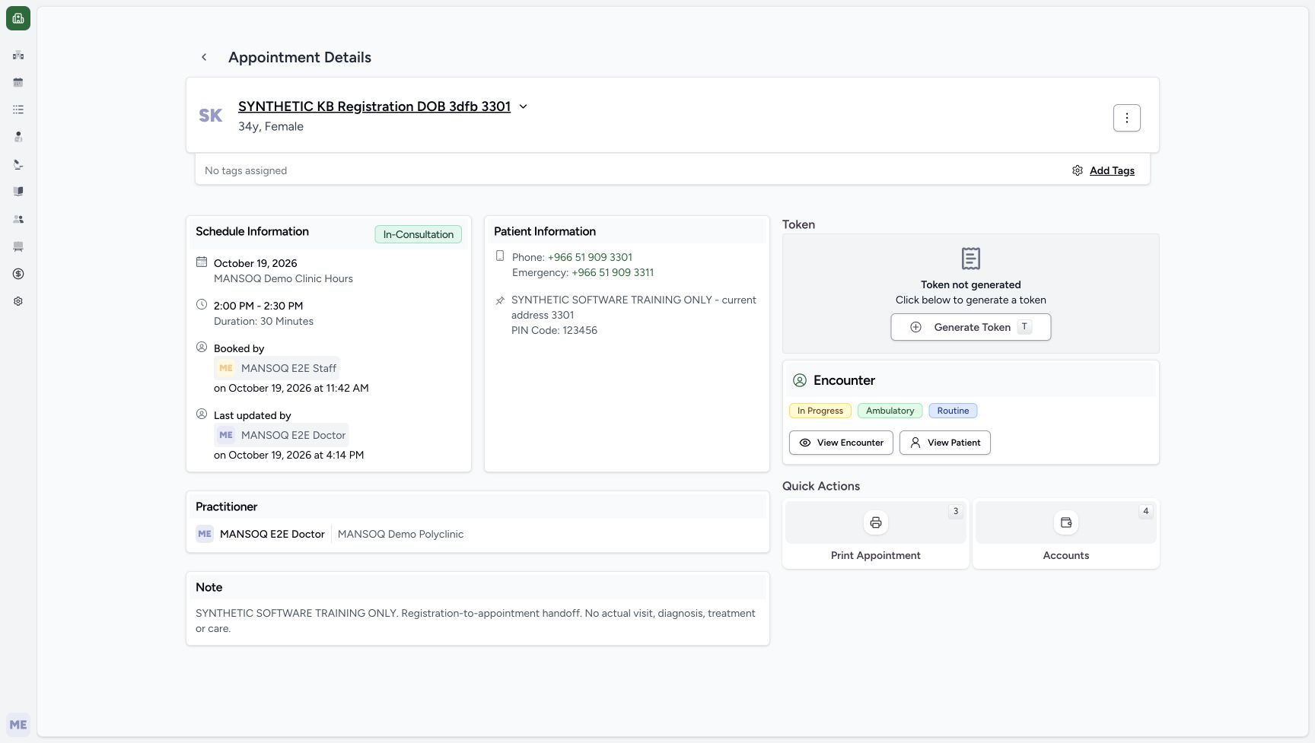The width and height of the screenshot is (1315, 743).
Task: Call the patient phone +966 51 909 3301
Action: click(x=590, y=257)
